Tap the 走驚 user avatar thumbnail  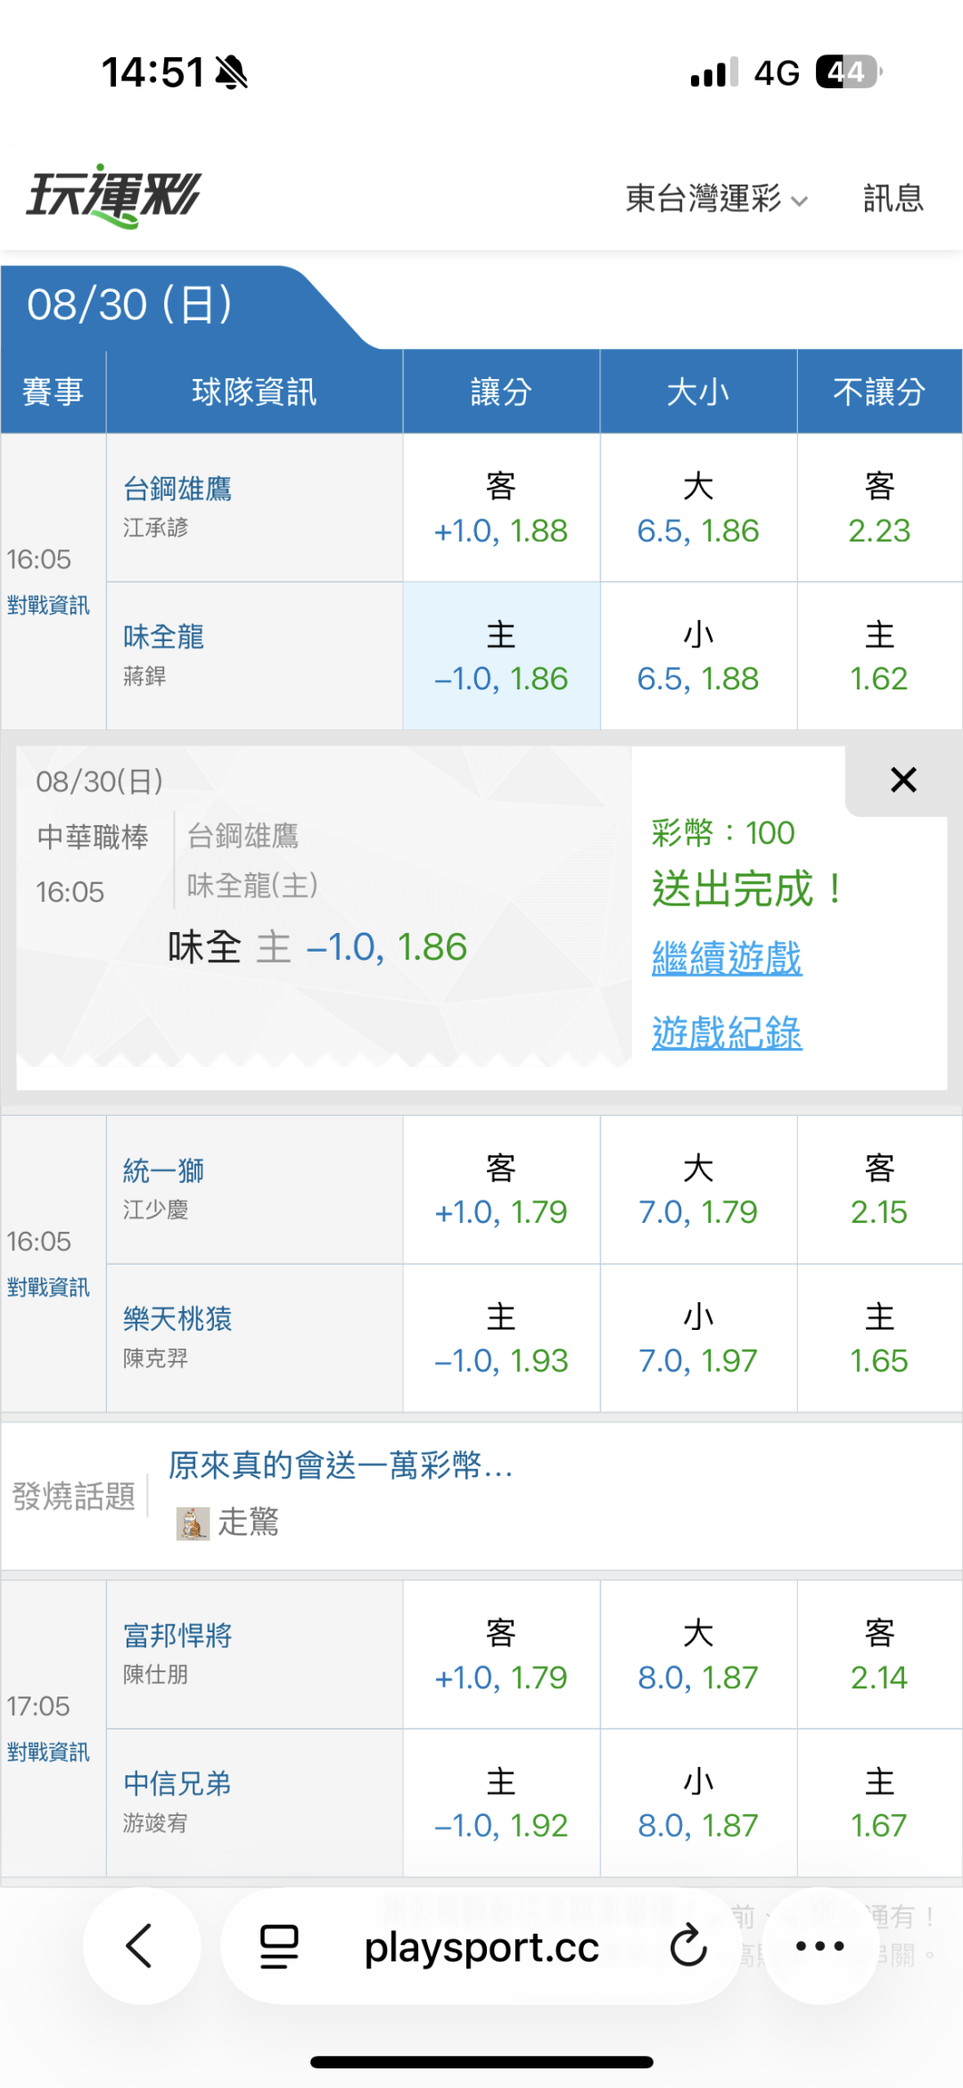click(193, 1523)
